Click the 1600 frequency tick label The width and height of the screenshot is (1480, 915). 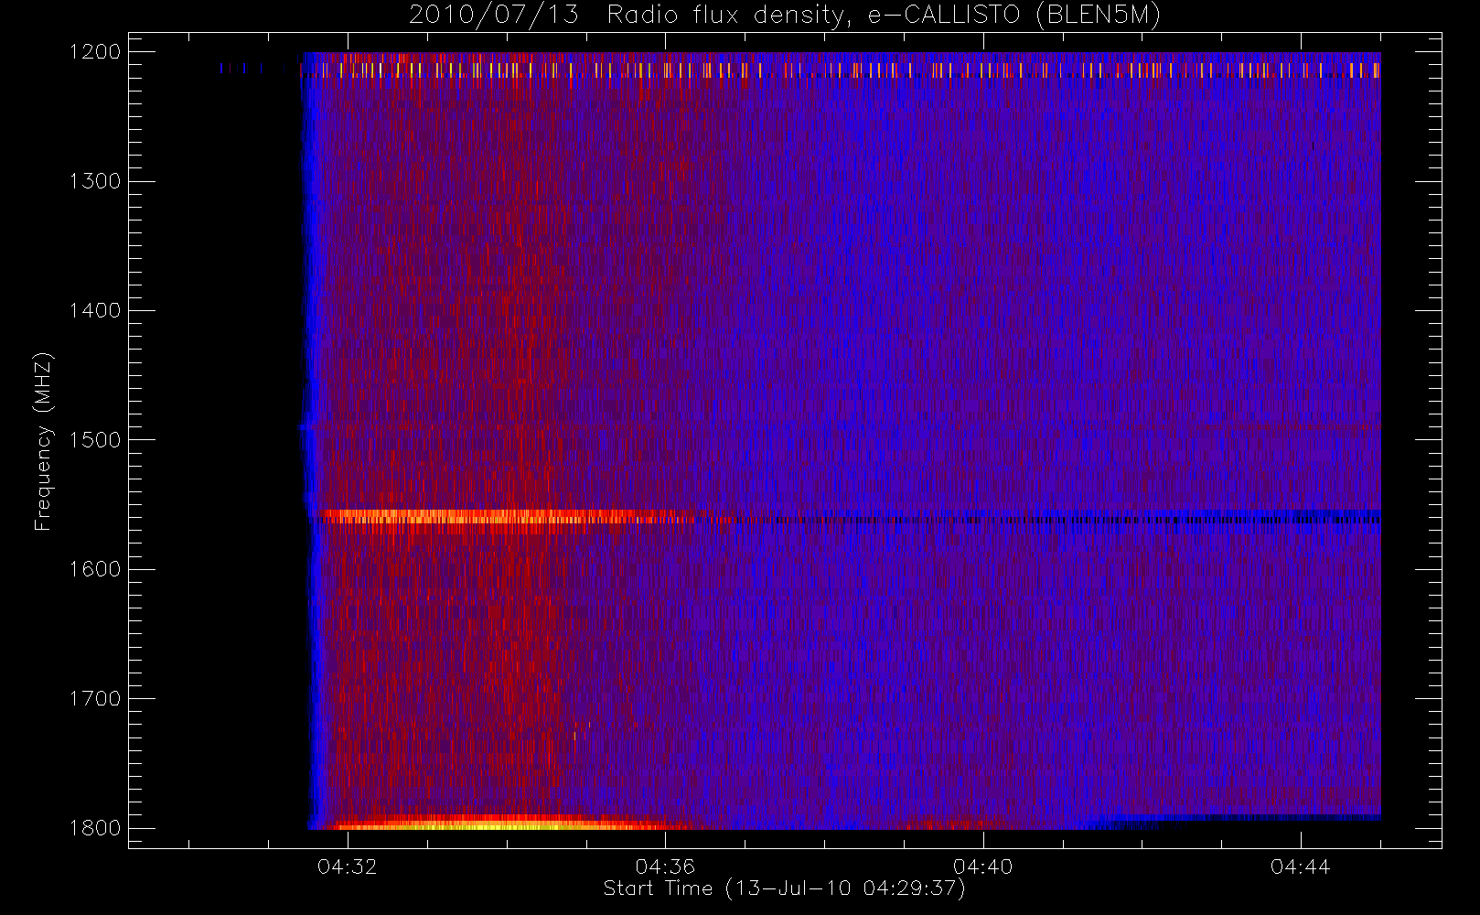tap(95, 569)
